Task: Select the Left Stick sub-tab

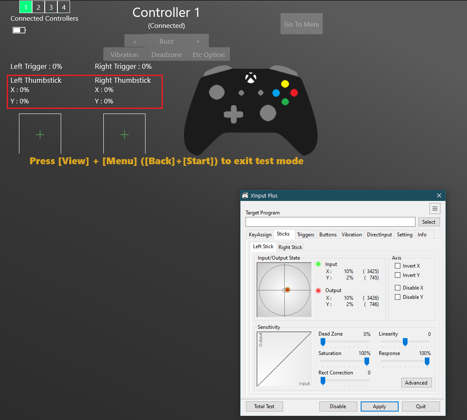Action: pyautogui.click(x=263, y=247)
